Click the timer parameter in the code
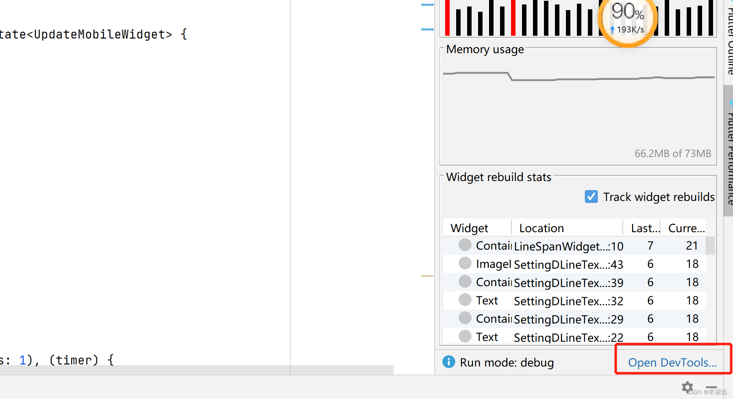Viewport: 733px width, 399px height. 74,360
